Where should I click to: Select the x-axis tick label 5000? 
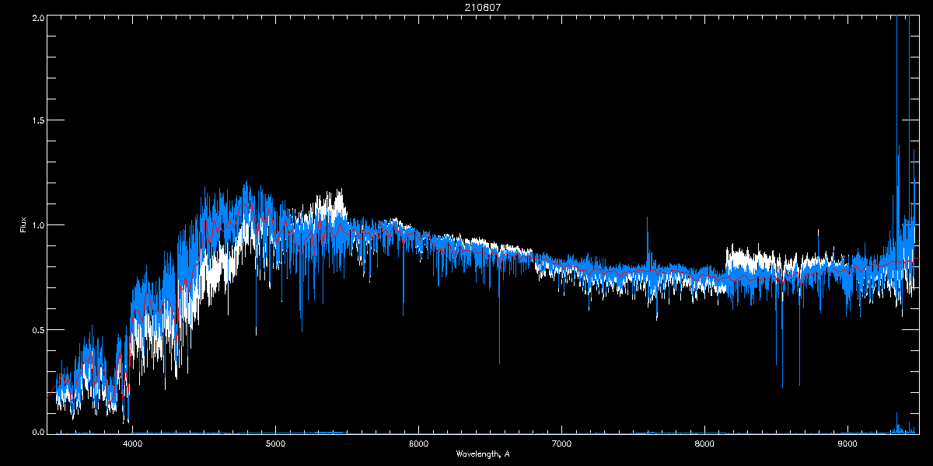275,444
